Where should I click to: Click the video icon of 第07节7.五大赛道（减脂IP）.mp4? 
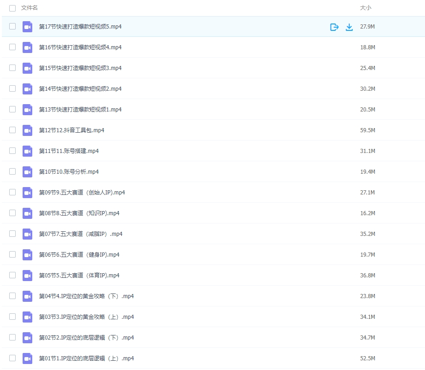point(27,234)
